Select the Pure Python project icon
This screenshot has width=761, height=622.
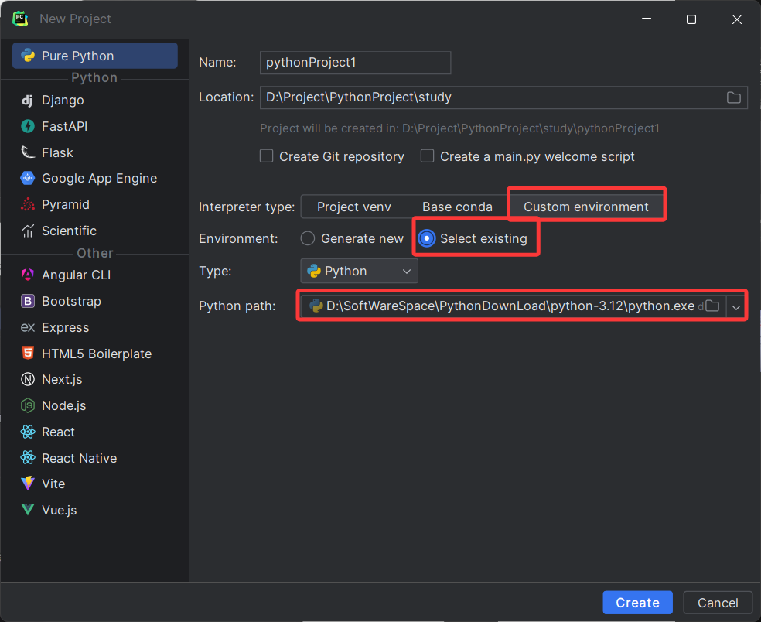click(x=28, y=56)
